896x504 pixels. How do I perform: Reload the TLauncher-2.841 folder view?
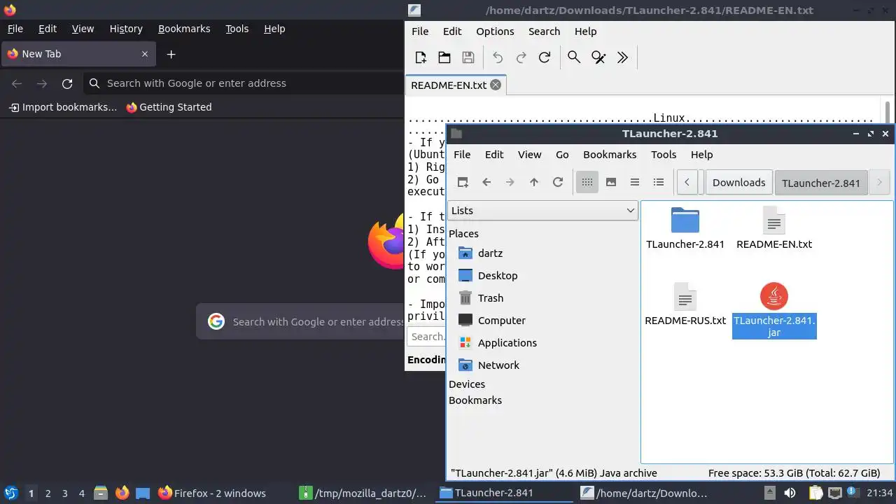pos(558,182)
